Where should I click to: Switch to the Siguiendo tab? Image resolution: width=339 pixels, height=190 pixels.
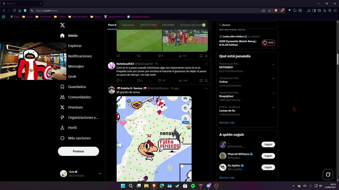(128, 25)
